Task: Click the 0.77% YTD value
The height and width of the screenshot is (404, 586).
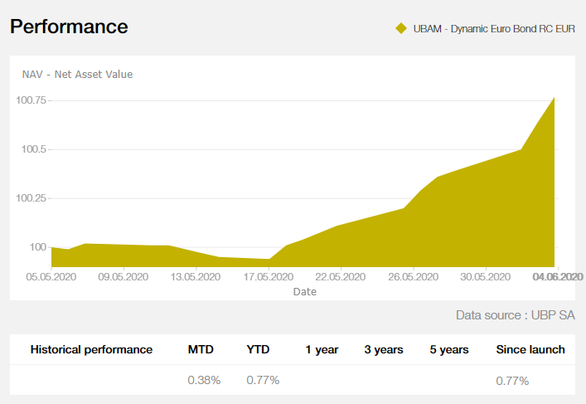Action: pyautogui.click(x=263, y=380)
